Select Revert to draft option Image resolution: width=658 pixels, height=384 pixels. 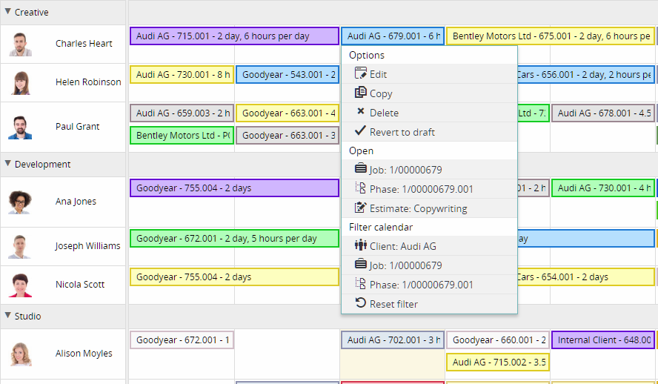click(x=429, y=132)
